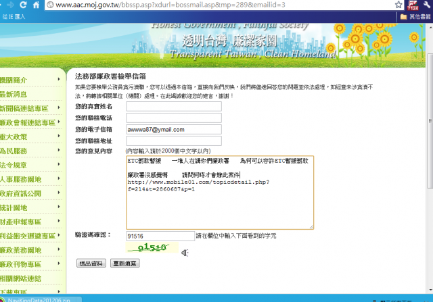Expand the arrow beside 廉政會報連結專區
Viewport: 433px width, 302px height.
point(59,122)
